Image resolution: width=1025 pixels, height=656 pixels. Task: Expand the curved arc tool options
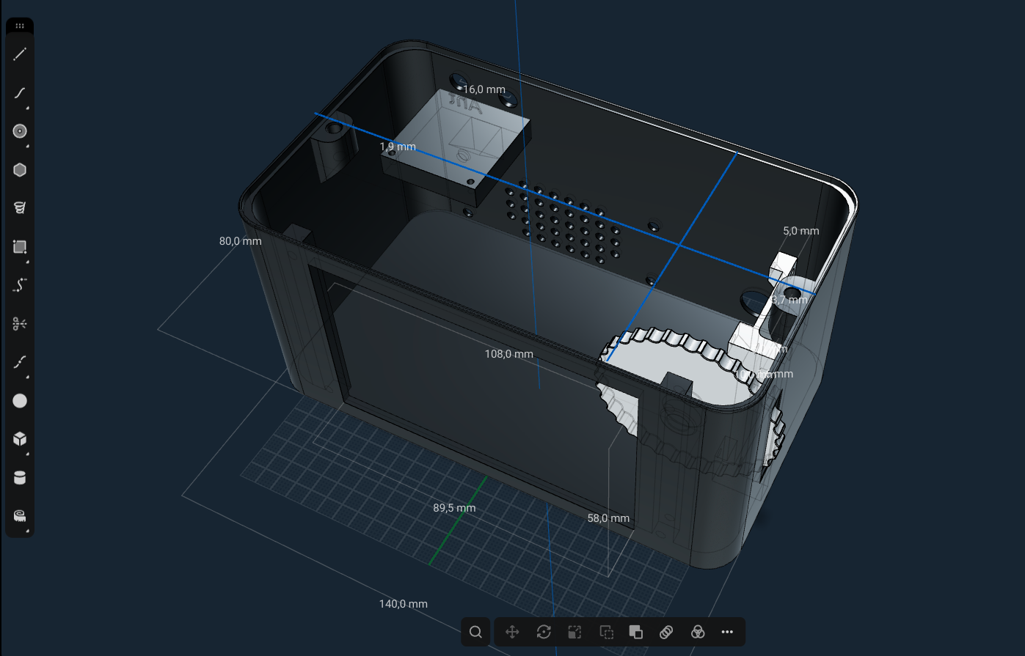(27, 107)
